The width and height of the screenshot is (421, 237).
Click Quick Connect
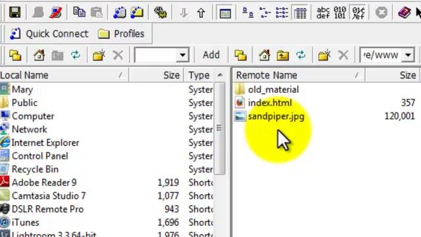49,34
